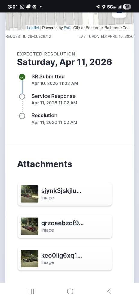Viewport: 139px width, 300px height.
Task: Tap the white map control button
Action: 119,15
